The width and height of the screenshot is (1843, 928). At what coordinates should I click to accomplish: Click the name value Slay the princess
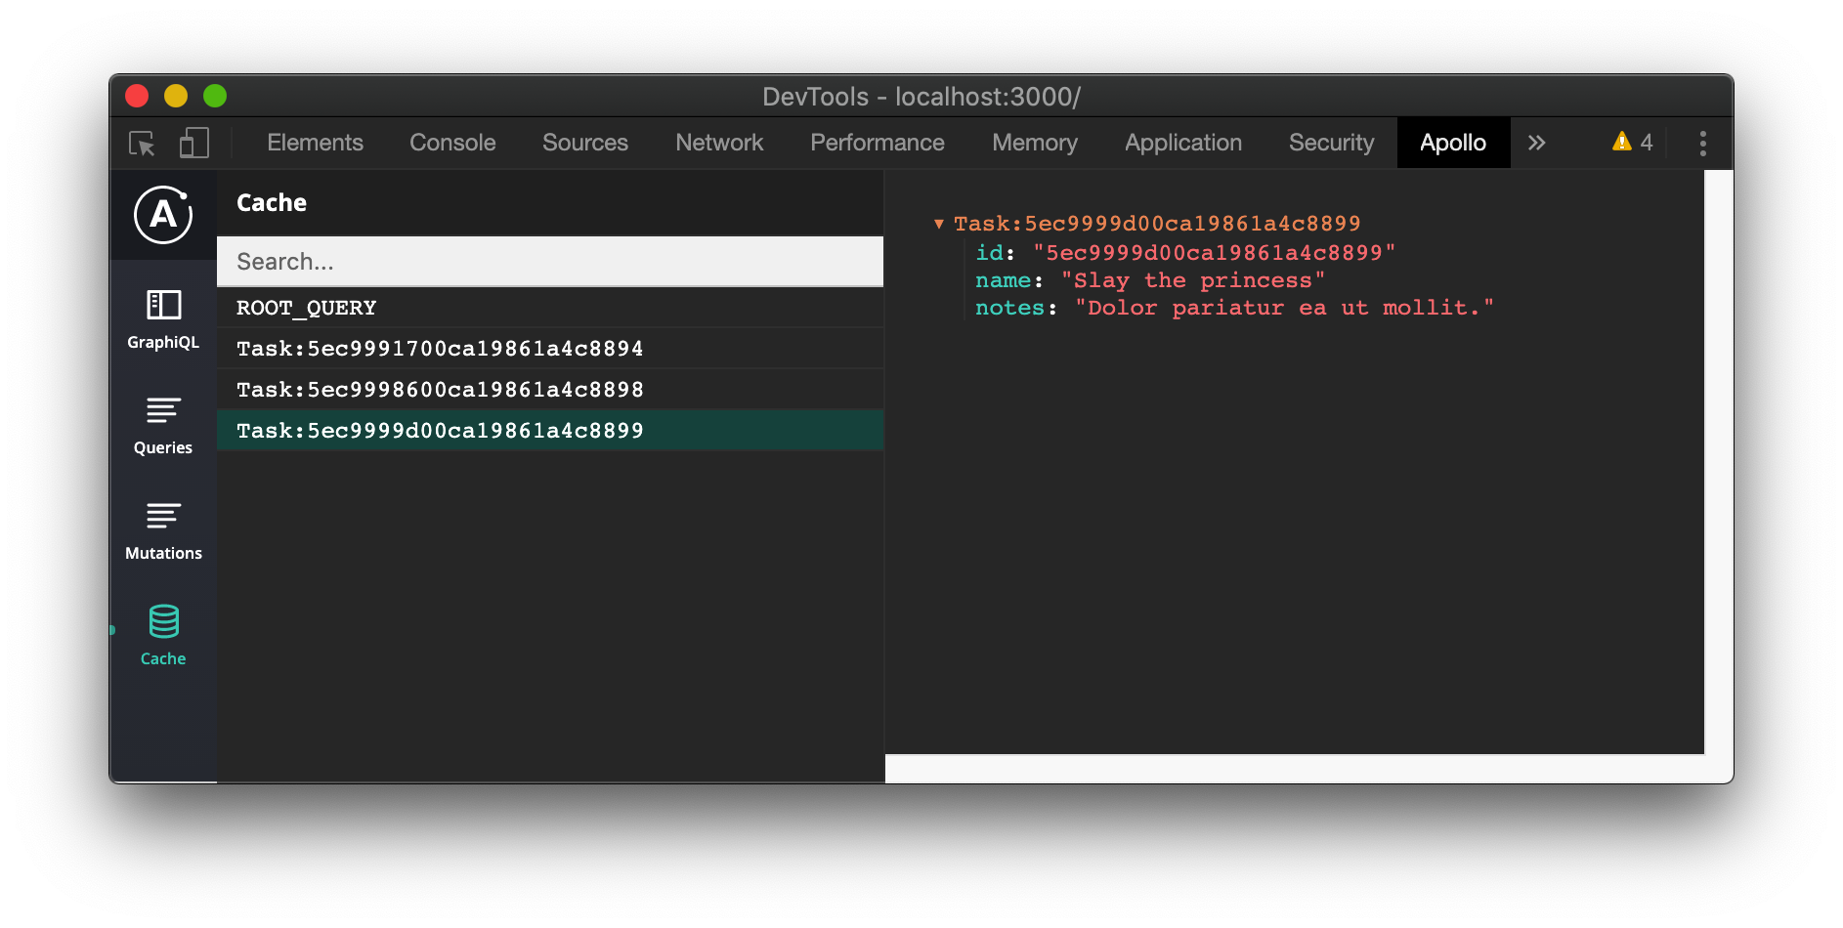(1194, 280)
